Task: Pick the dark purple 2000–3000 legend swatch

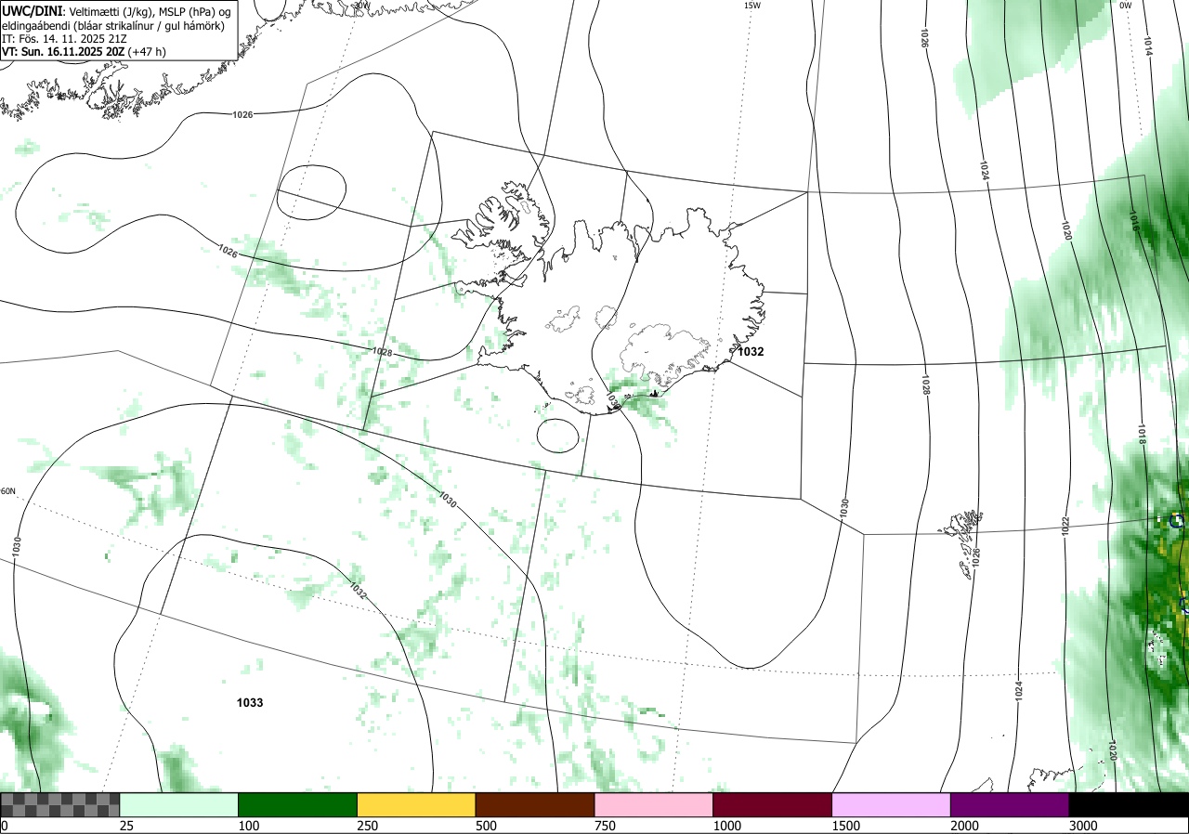Action: point(1011,804)
